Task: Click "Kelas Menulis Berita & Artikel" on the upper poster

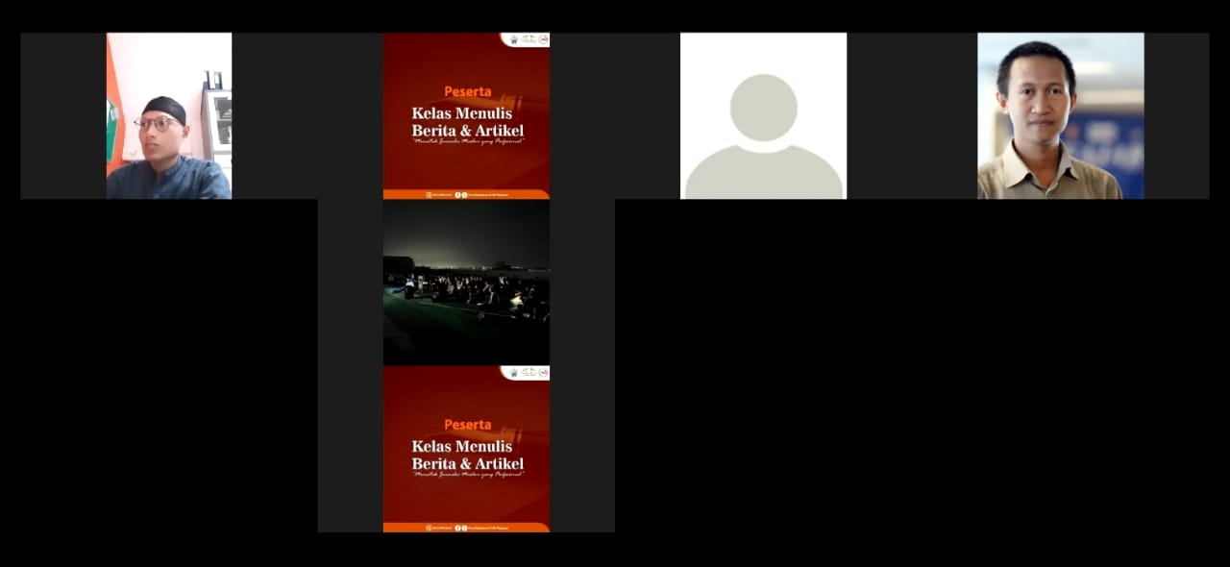Action: (467, 121)
